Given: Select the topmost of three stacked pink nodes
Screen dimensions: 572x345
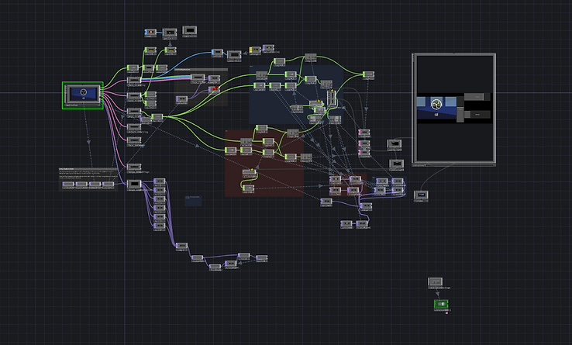Looking at the screenshot, I should click(364, 132).
